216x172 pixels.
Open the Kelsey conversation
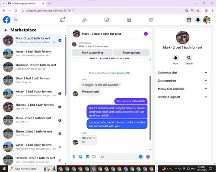point(32,93)
